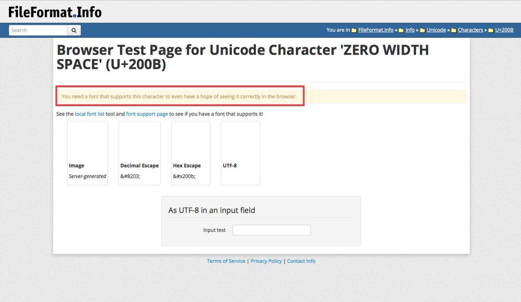Open the Characters breadcrumb link
Screen dimensions: 521x302
coord(470,30)
